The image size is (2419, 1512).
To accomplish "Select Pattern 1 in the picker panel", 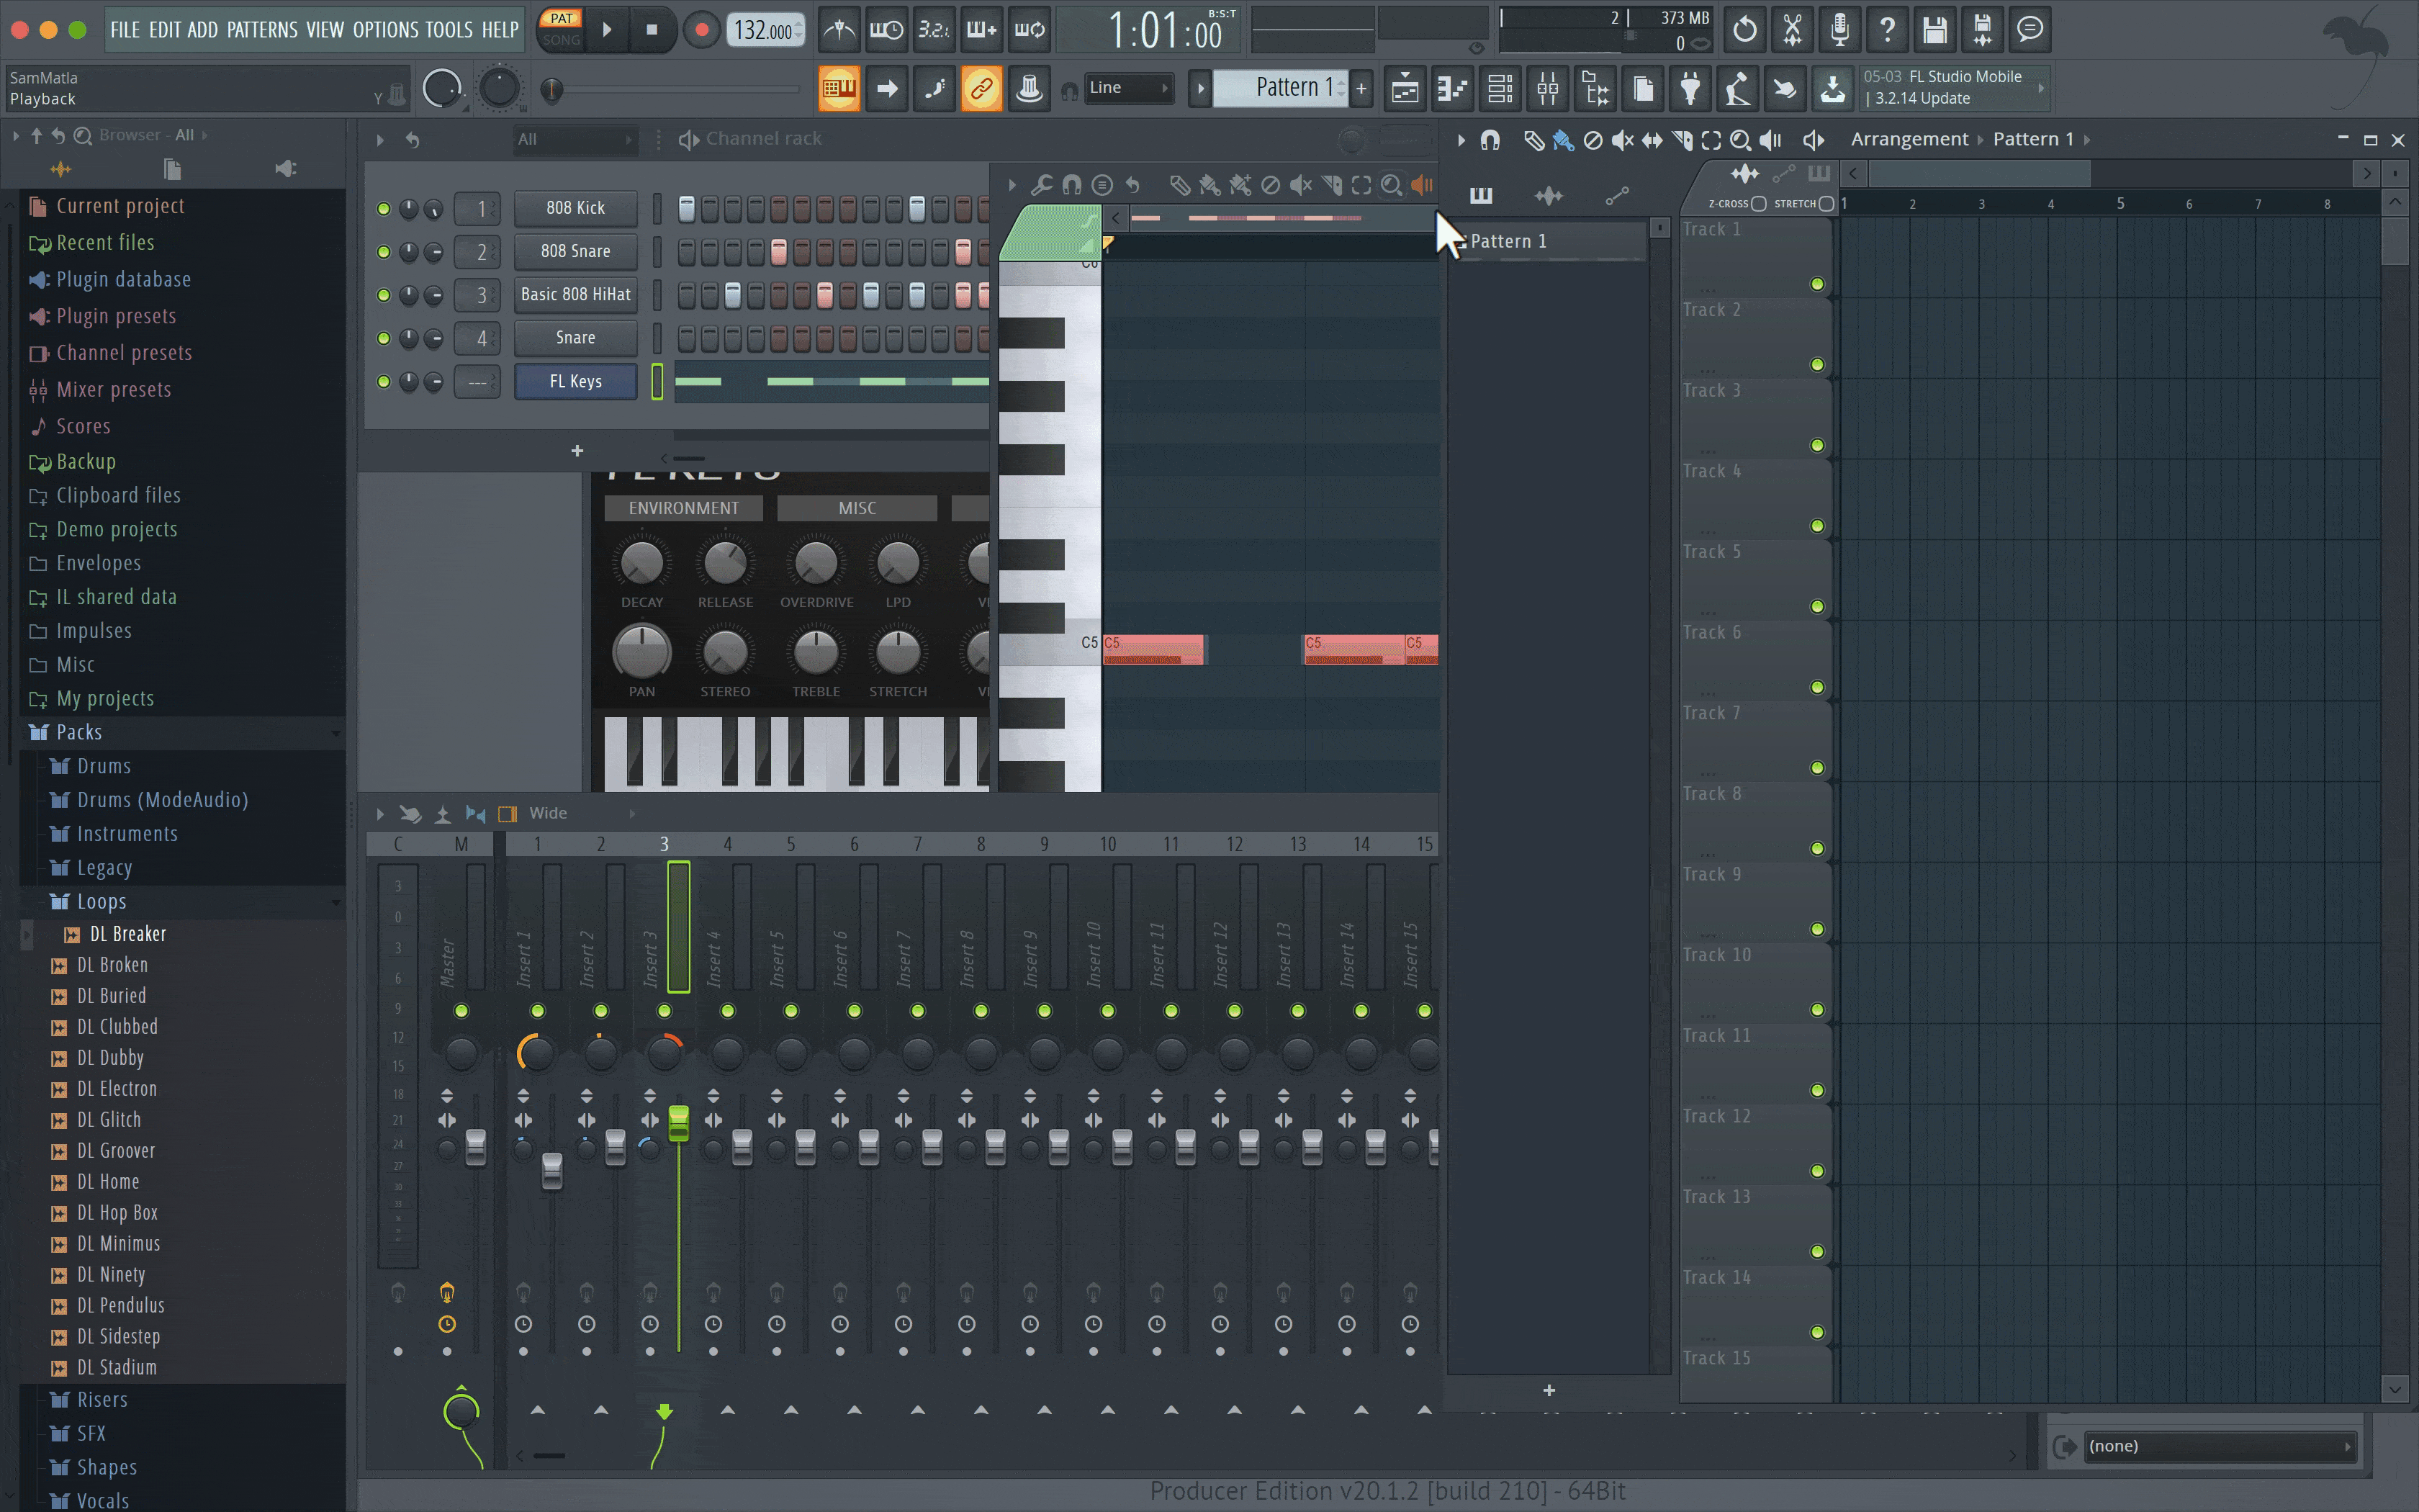I will pos(1547,241).
